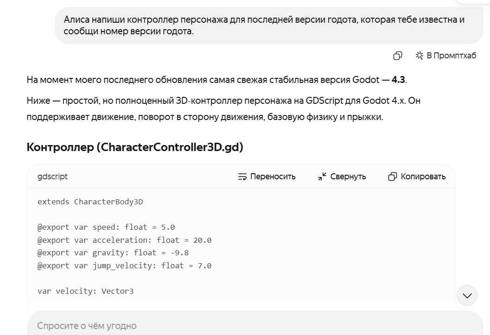Click the gdscript language label
The image size is (490, 335).
(52, 177)
